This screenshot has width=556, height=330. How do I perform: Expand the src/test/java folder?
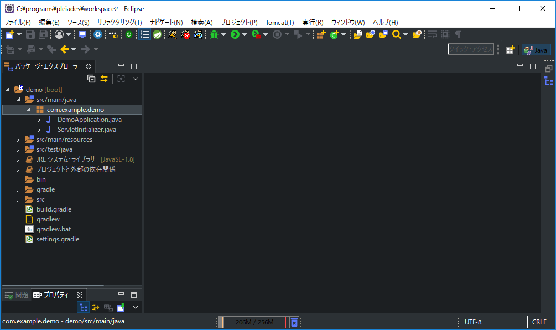[x=18, y=149]
